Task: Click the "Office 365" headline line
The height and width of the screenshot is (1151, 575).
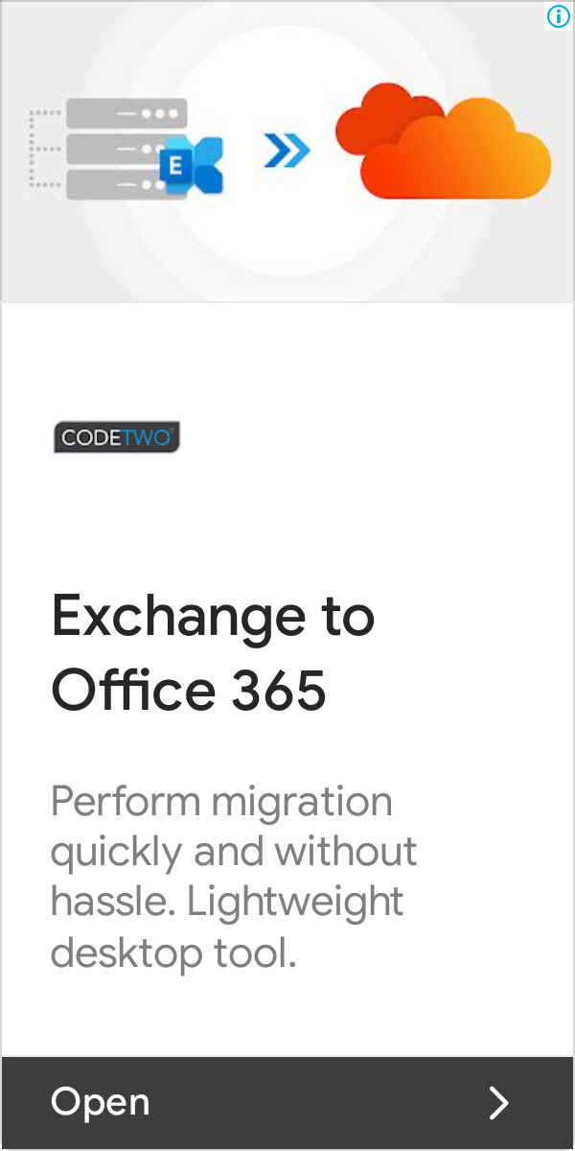Action: coord(189,690)
